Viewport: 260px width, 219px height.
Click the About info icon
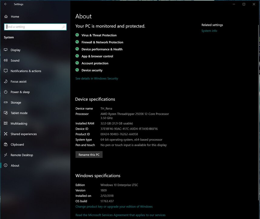6,165
